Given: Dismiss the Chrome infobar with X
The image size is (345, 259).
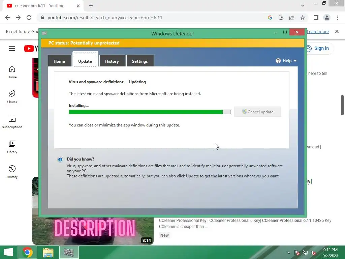Looking at the screenshot, I should [x=337, y=31].
